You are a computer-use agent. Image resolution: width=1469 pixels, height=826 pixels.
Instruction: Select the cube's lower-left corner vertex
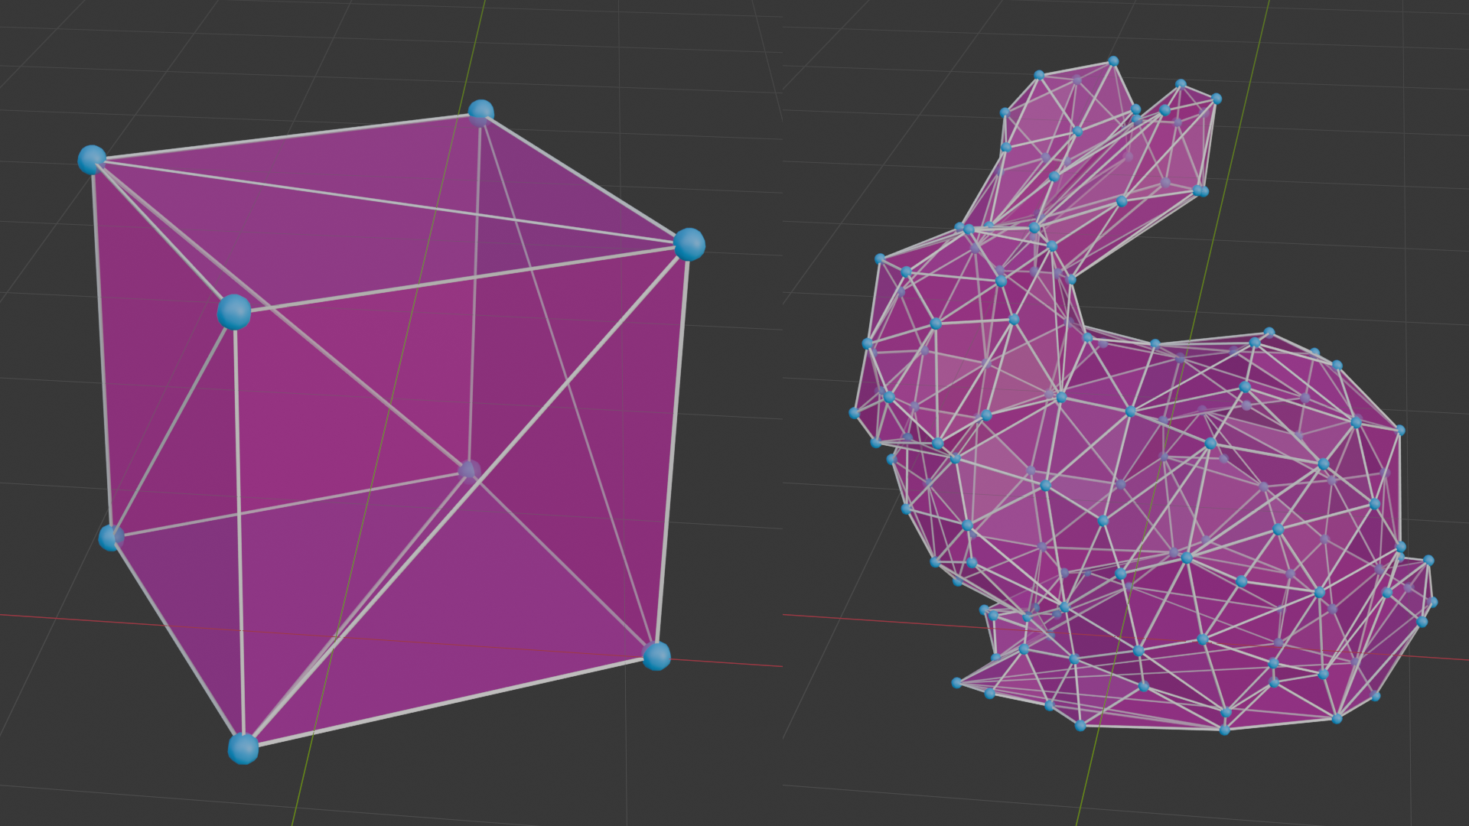(111, 538)
